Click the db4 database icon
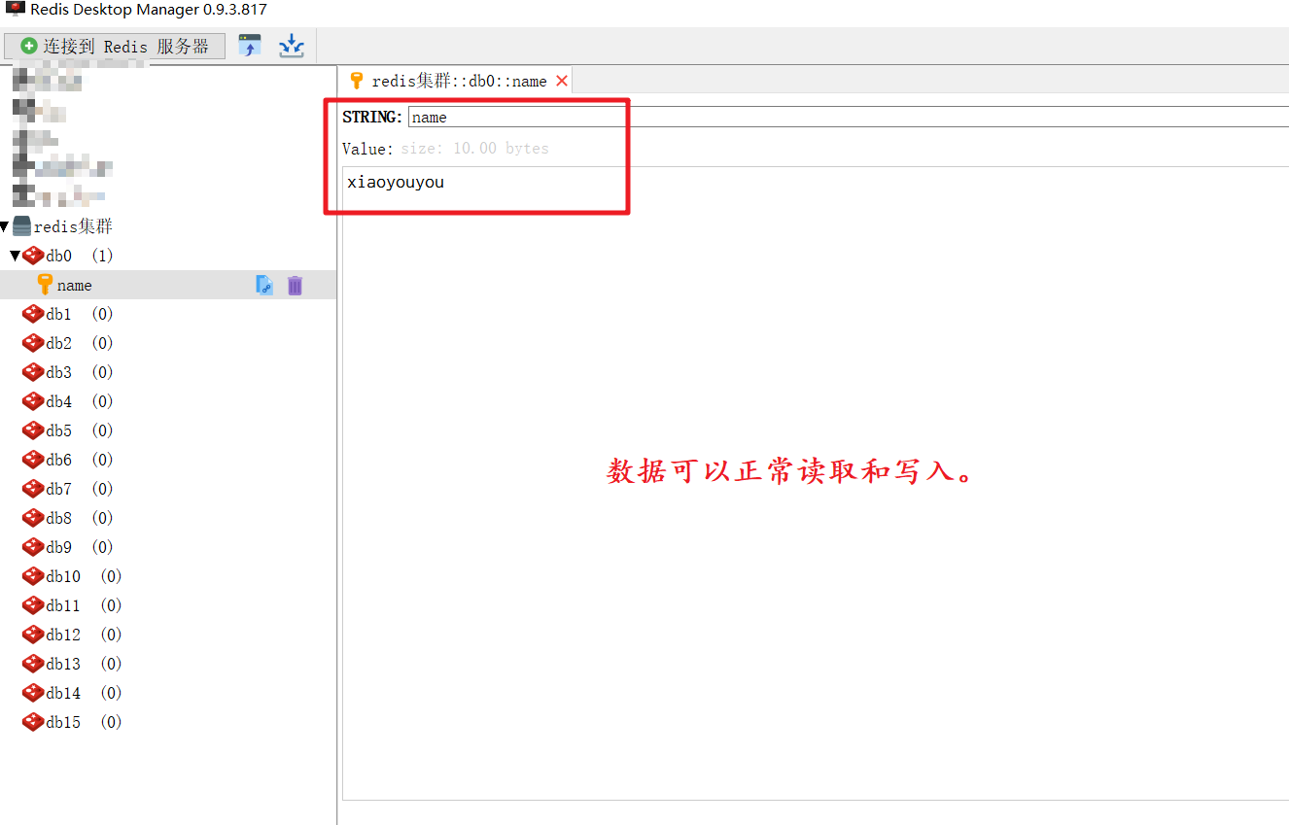The image size is (1289, 825). (x=33, y=401)
